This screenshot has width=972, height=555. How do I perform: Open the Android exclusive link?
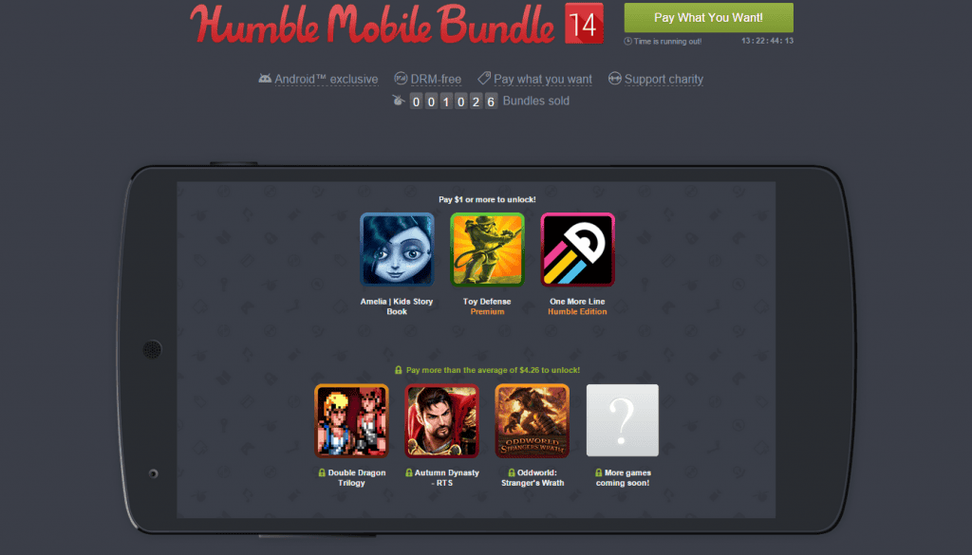(327, 80)
